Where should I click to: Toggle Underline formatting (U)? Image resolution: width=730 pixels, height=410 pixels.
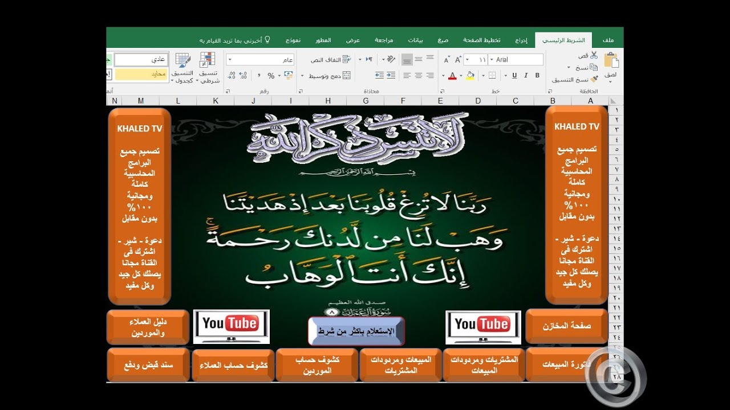pos(514,75)
